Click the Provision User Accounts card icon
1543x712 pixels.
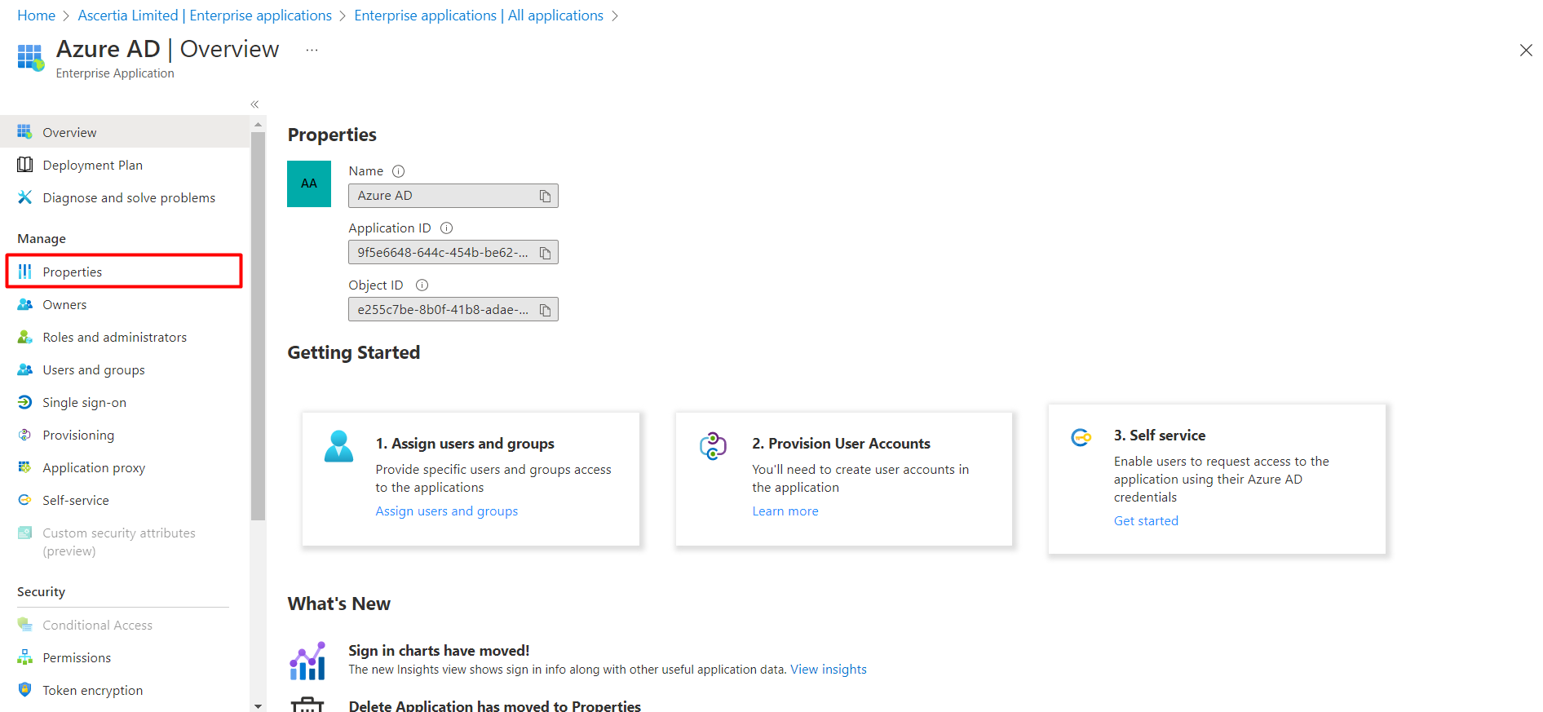click(x=714, y=446)
